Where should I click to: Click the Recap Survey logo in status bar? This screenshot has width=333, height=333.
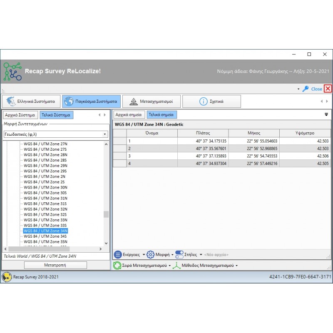tap(7, 276)
